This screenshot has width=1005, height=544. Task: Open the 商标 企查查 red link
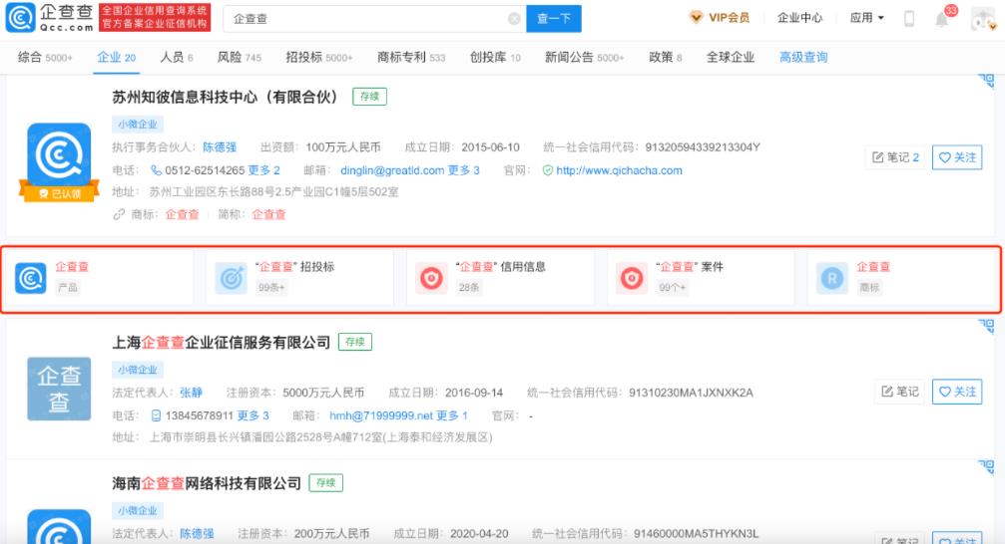(182, 214)
